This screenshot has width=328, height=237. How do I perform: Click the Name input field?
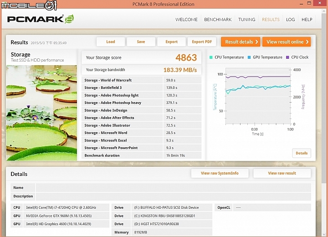point(174,188)
